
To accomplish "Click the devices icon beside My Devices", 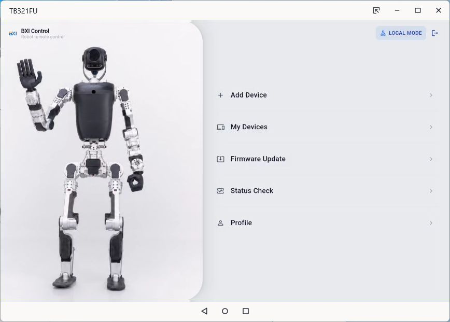I will [220, 127].
